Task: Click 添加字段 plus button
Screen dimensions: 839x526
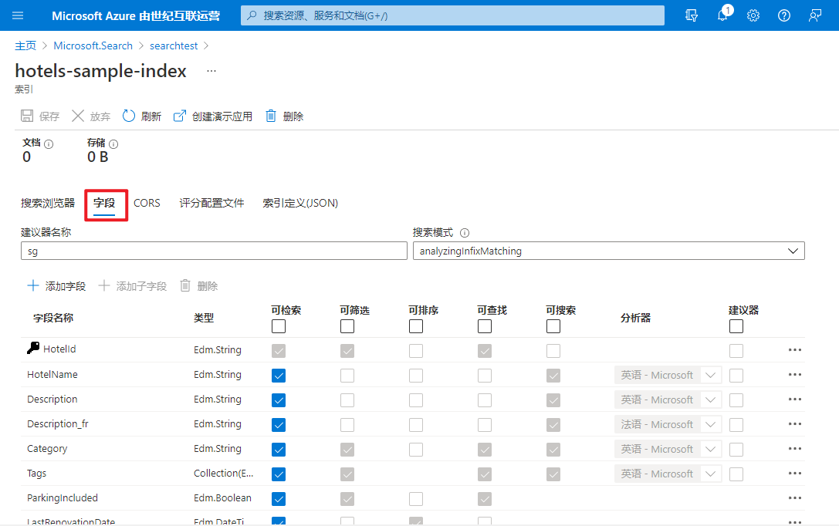Action: (56, 286)
